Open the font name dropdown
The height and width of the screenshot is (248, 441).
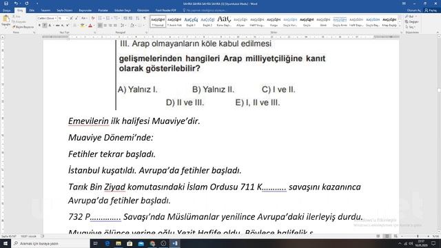coord(56,19)
